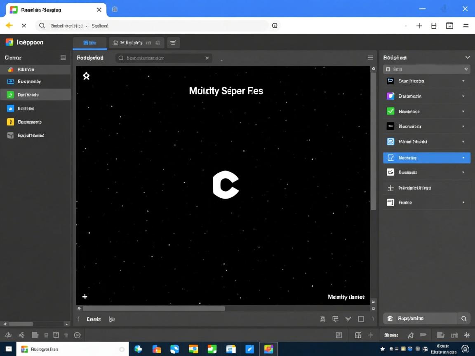This screenshot has width=475, height=356.
Task: Expand the dropdown arrow on highlighted blue row
Action: 463,158
